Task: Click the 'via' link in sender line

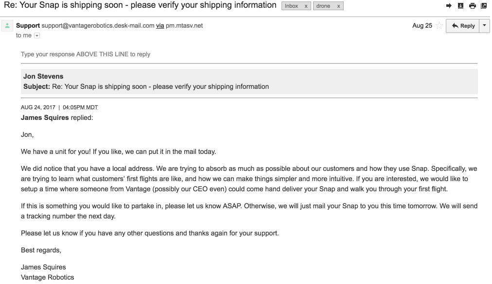Action: [x=160, y=26]
